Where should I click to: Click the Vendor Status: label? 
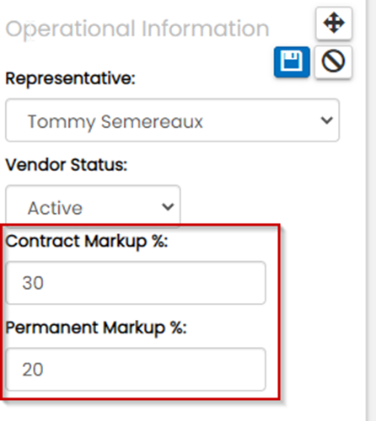pos(67,165)
